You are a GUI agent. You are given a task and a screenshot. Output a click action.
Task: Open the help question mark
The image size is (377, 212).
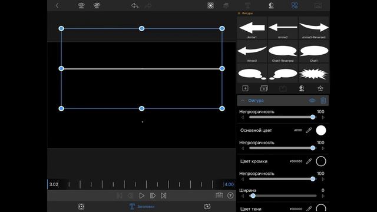tap(230, 196)
